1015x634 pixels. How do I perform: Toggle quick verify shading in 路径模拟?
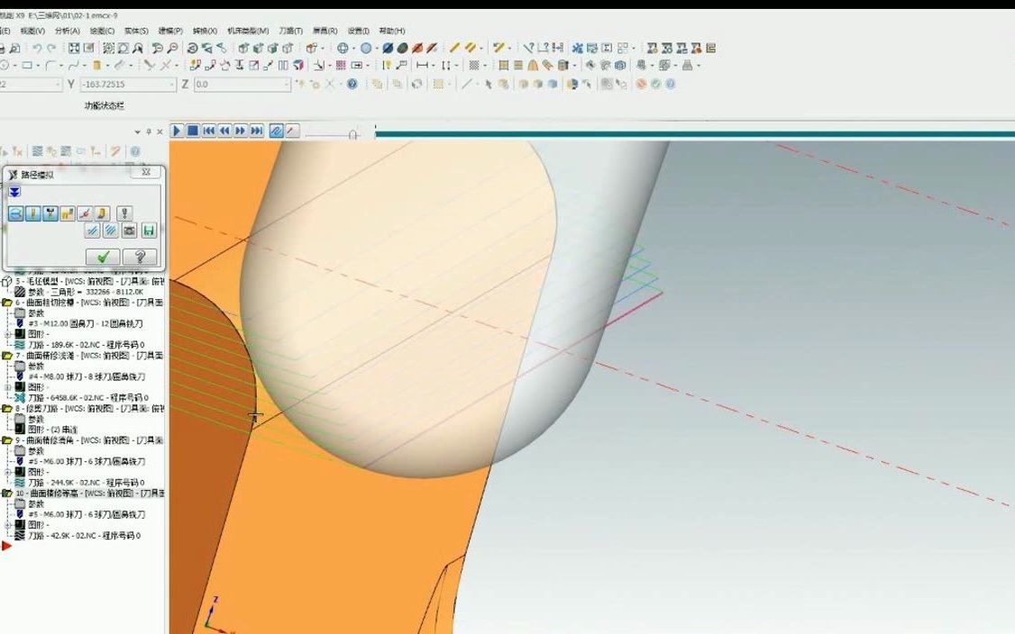click(x=102, y=213)
